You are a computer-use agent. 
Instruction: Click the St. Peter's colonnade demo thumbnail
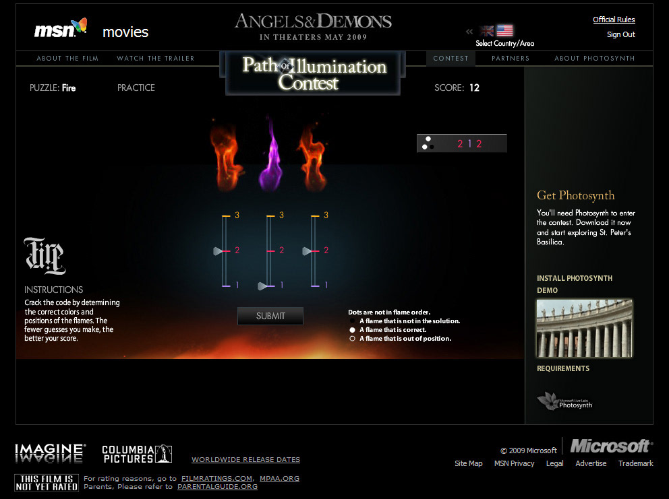click(585, 328)
